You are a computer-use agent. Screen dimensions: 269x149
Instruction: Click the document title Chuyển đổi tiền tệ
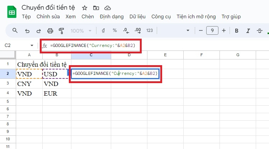[x=48, y=8]
